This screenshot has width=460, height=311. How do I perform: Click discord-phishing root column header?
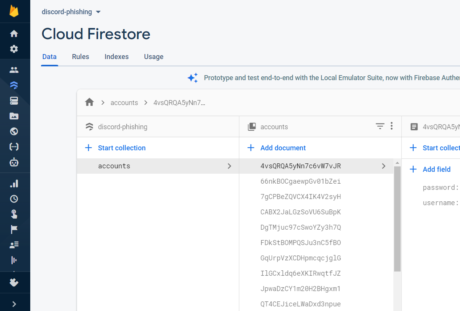pyautogui.click(x=123, y=127)
